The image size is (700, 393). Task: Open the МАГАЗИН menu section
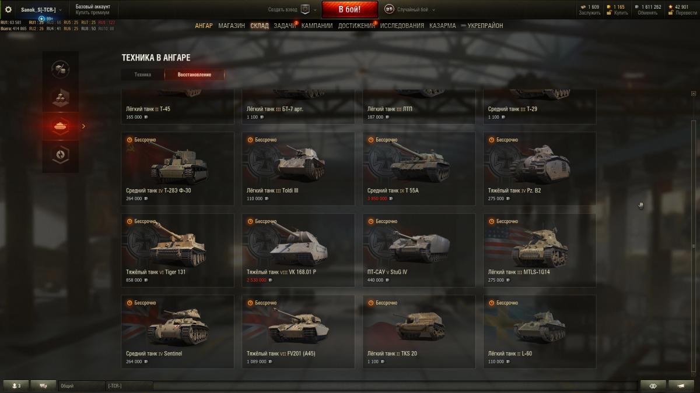click(232, 26)
